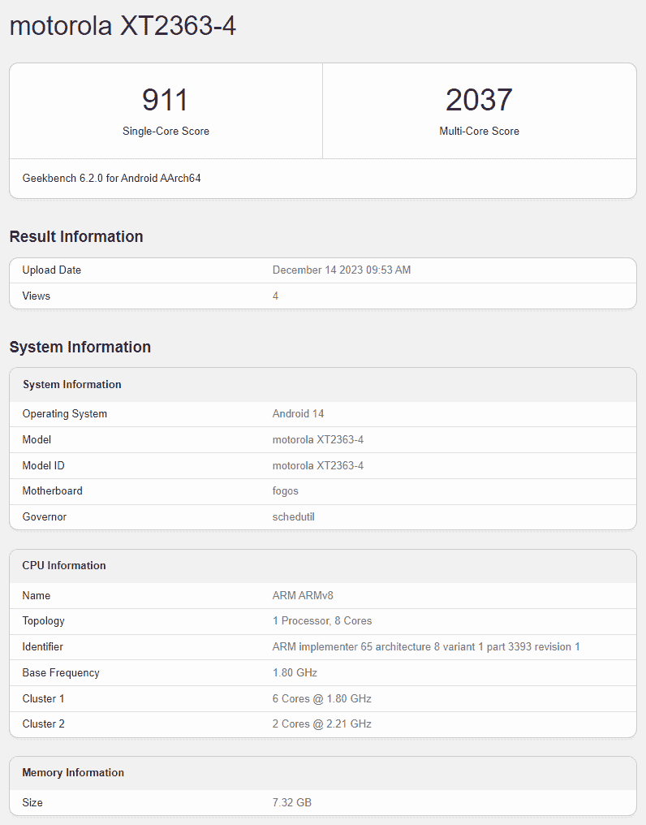Click the multi-core score 2037
This screenshot has height=825, width=646.
click(479, 100)
